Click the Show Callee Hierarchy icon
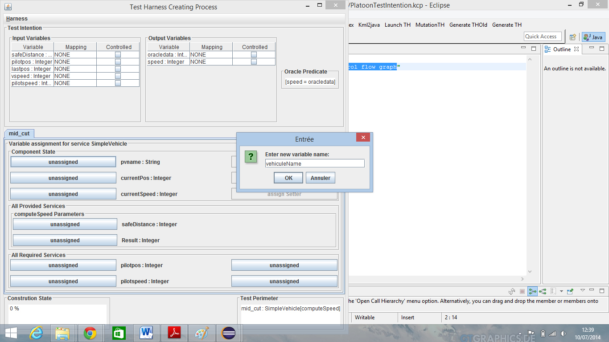Screen dimensions: 609x342 pos(543,291)
